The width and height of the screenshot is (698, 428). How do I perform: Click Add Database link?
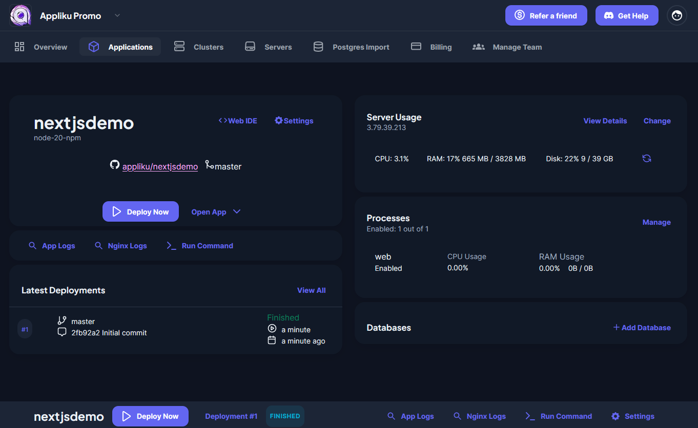[642, 328]
